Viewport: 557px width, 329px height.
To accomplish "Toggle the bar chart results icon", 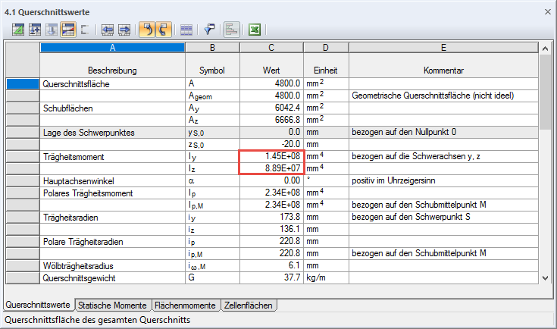I will (232, 30).
